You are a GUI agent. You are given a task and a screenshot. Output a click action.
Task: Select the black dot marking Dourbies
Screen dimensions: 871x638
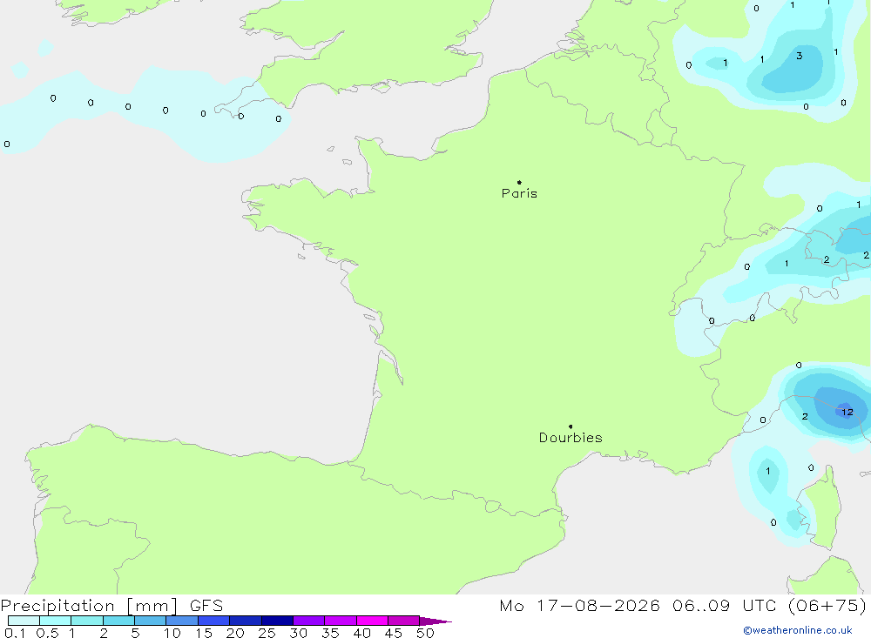coord(571,426)
